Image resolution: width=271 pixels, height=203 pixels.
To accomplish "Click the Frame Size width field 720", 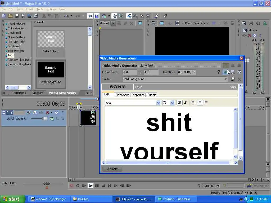I will 130,72.
